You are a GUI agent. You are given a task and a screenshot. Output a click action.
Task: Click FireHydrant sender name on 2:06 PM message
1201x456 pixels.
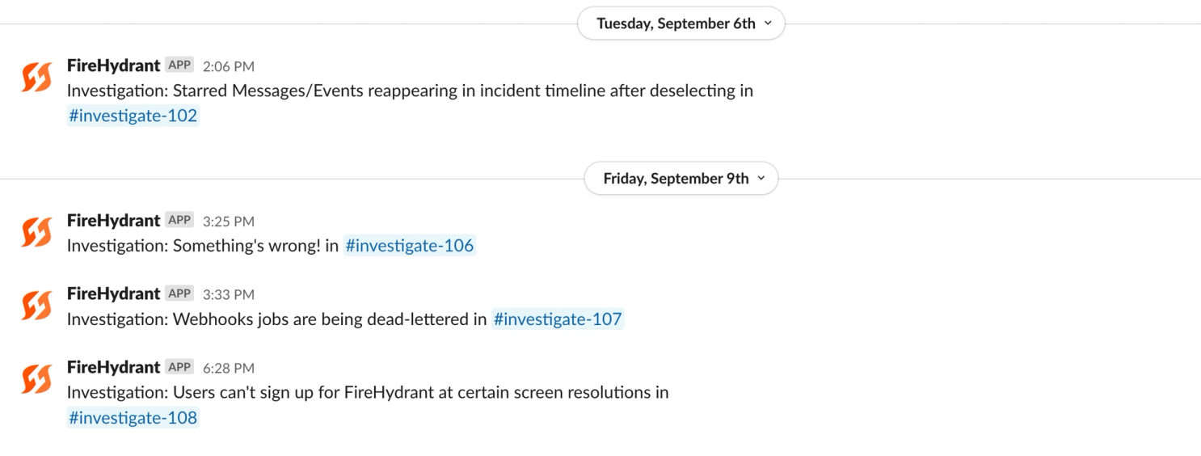pyautogui.click(x=113, y=65)
